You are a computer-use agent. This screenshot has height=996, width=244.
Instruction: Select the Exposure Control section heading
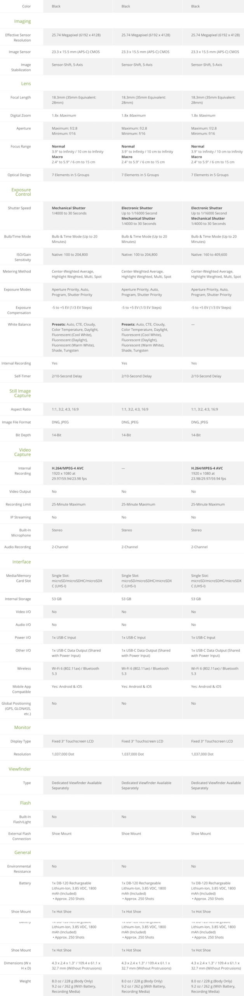pos(21,192)
